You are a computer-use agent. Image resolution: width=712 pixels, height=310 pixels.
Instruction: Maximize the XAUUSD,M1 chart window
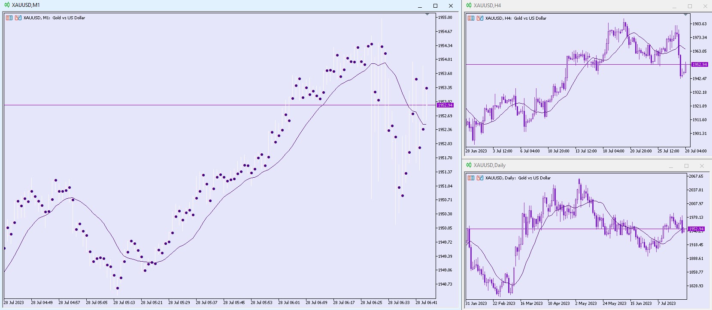tap(435, 6)
